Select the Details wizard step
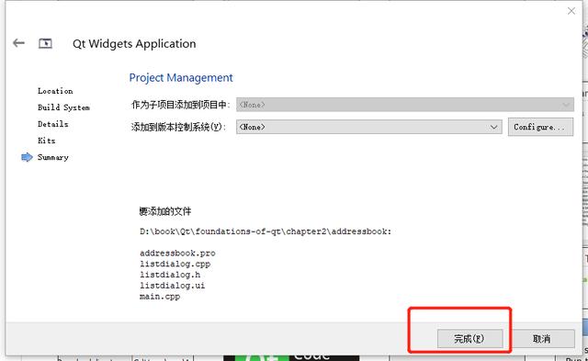 pyautogui.click(x=53, y=124)
